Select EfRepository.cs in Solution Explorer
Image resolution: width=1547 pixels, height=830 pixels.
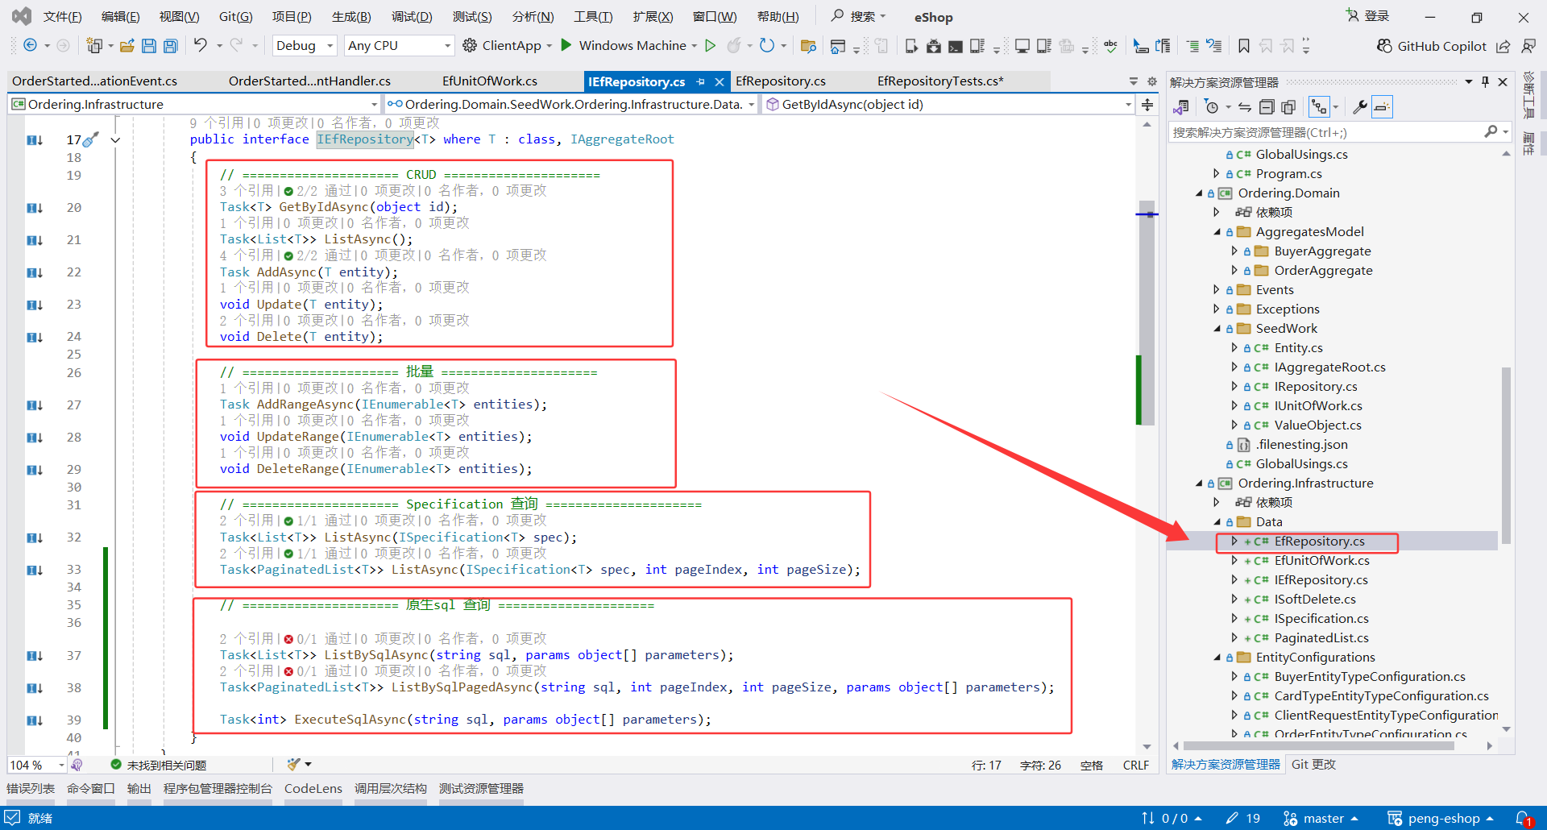tap(1319, 542)
